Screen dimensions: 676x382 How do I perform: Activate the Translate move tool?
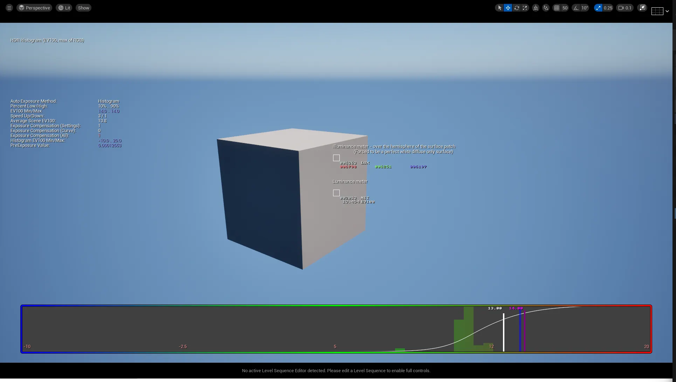[x=508, y=8]
